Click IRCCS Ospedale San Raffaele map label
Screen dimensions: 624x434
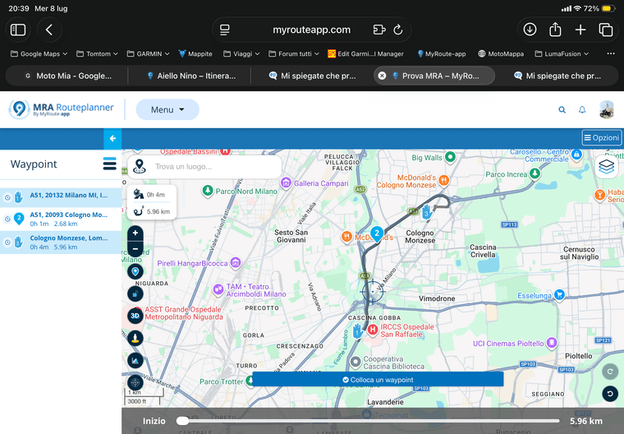[x=406, y=330]
